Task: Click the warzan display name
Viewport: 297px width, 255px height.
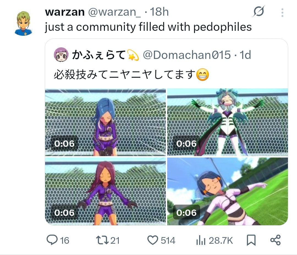Action: click(65, 12)
